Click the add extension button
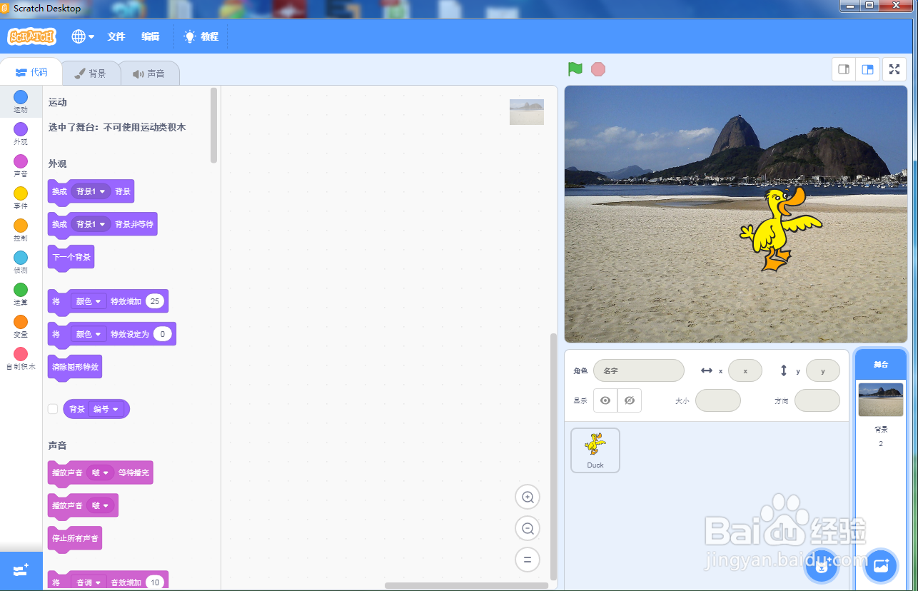 pos(21,570)
